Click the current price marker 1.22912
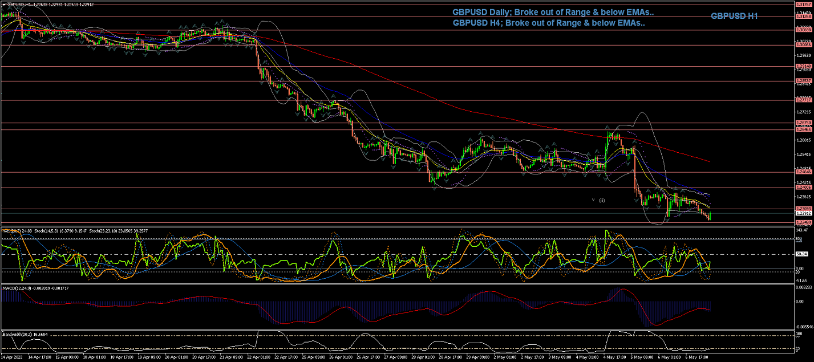This screenshot has width=814, height=362. click(803, 214)
